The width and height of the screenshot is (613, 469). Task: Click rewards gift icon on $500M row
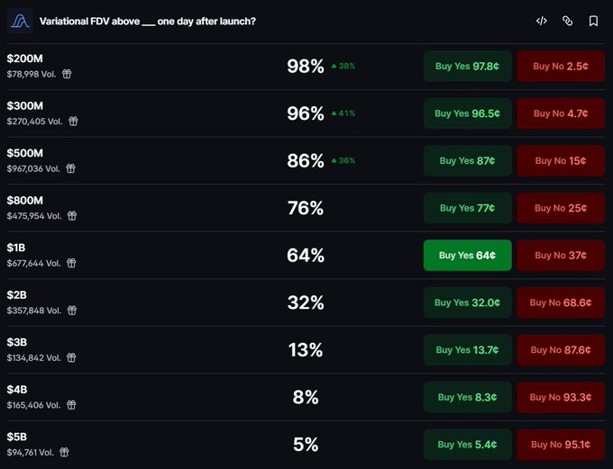pos(70,168)
